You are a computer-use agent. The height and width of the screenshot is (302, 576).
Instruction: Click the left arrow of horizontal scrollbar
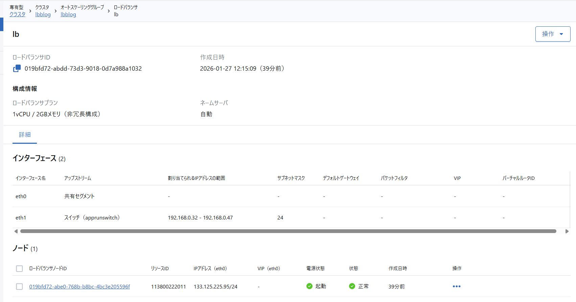click(x=16, y=231)
